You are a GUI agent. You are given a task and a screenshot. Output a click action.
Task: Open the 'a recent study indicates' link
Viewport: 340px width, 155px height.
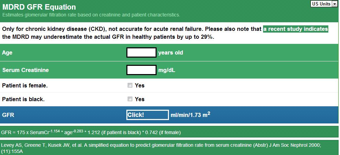click(296, 29)
